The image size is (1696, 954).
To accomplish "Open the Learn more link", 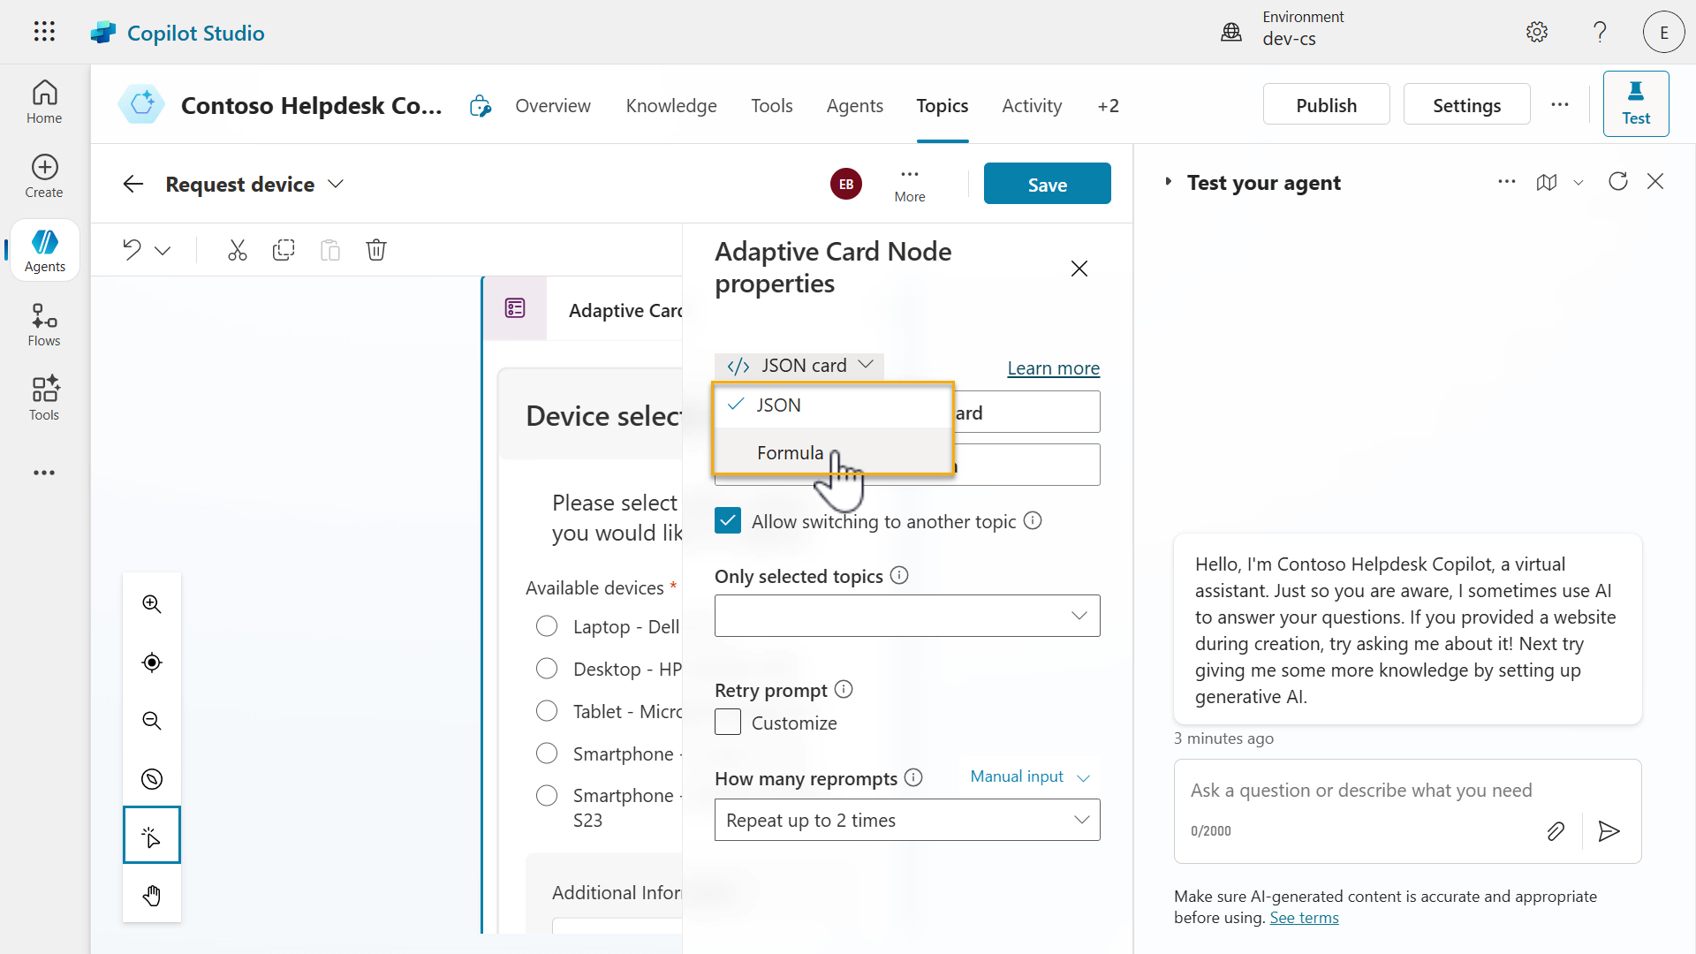I will coord(1053,368).
